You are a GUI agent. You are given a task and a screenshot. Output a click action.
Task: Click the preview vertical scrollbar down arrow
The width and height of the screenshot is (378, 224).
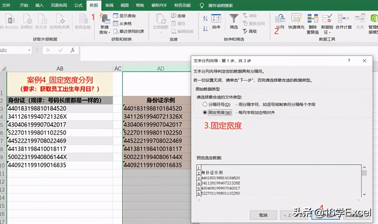point(364,194)
